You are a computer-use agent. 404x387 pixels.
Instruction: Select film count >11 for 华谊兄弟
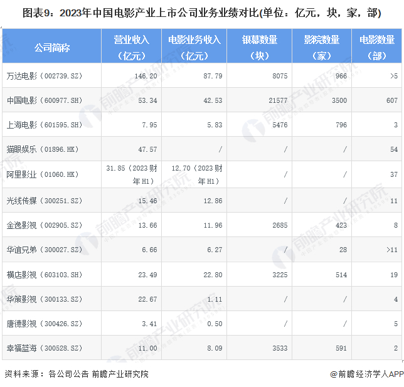pos(392,250)
